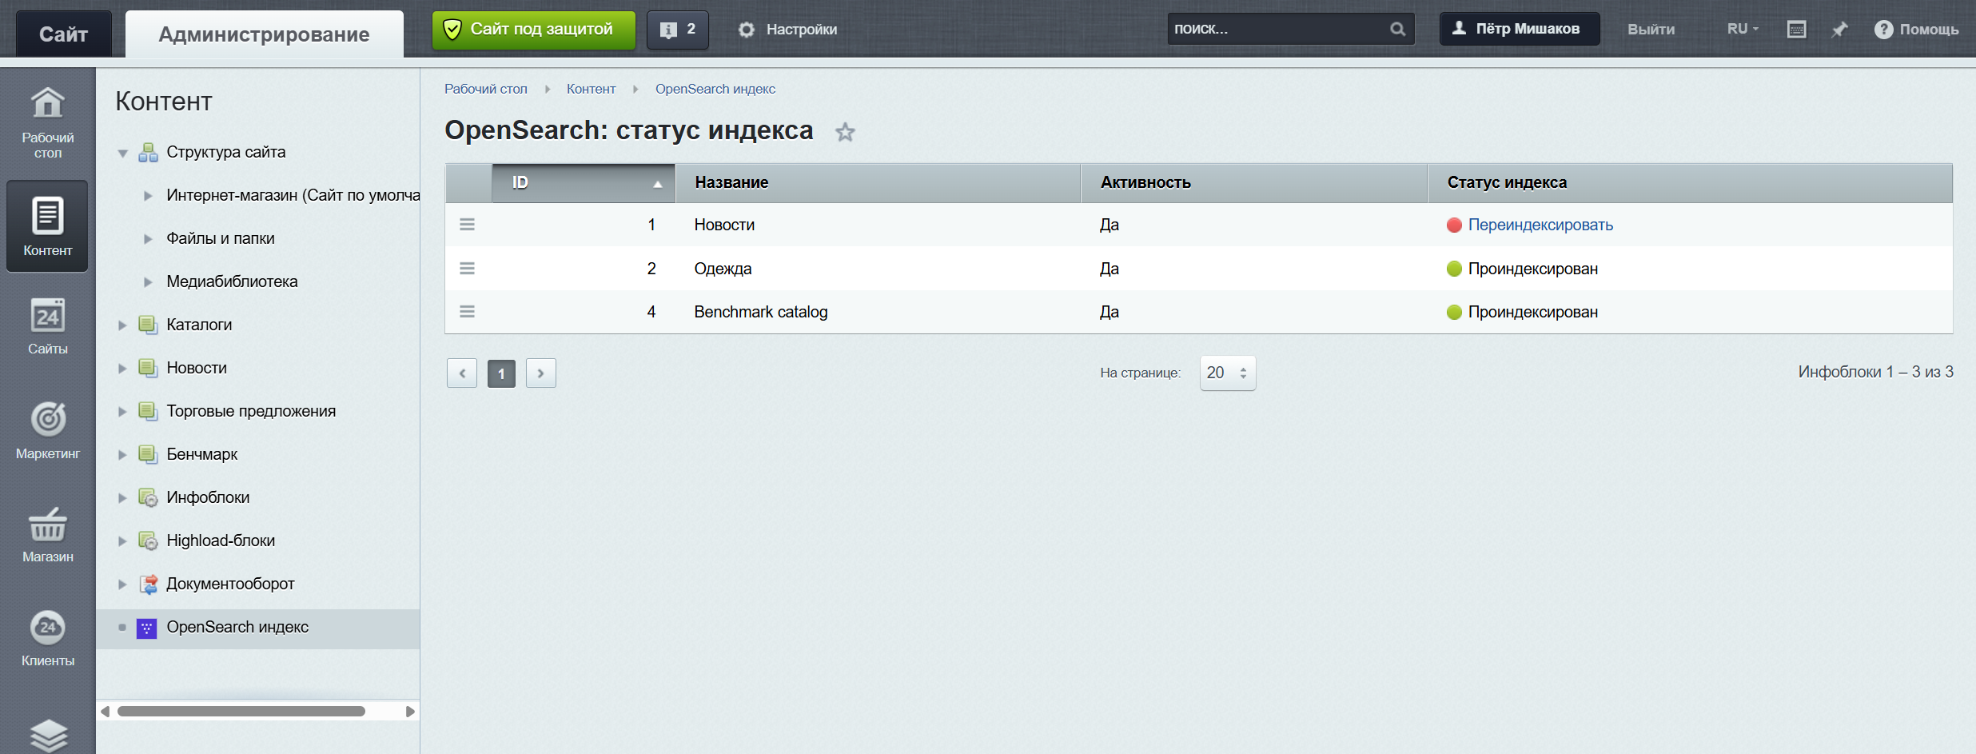This screenshot has height=754, width=1976.
Task: Open the Маркетинг sidebar section
Action: click(x=48, y=430)
